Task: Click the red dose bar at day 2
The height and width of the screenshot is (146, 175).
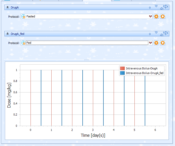Action: click(72, 98)
